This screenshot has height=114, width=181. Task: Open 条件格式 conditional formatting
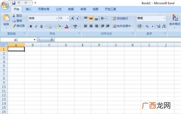pyautogui.click(x=175, y=21)
